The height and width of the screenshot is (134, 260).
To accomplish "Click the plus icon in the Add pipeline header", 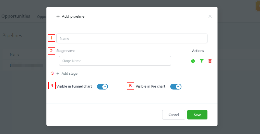I will pyautogui.click(x=58, y=16).
